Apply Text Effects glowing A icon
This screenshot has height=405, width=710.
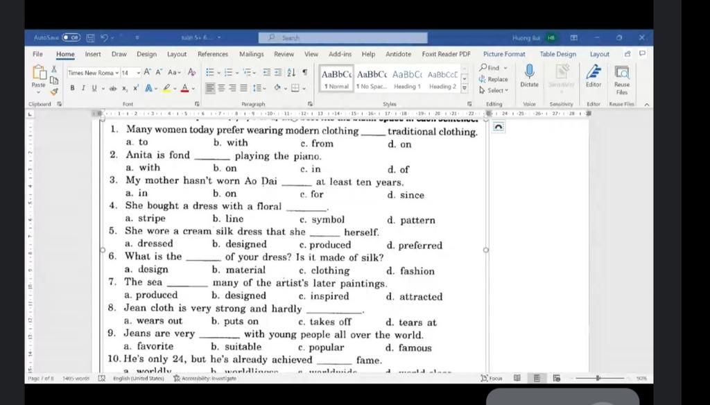[x=148, y=88]
